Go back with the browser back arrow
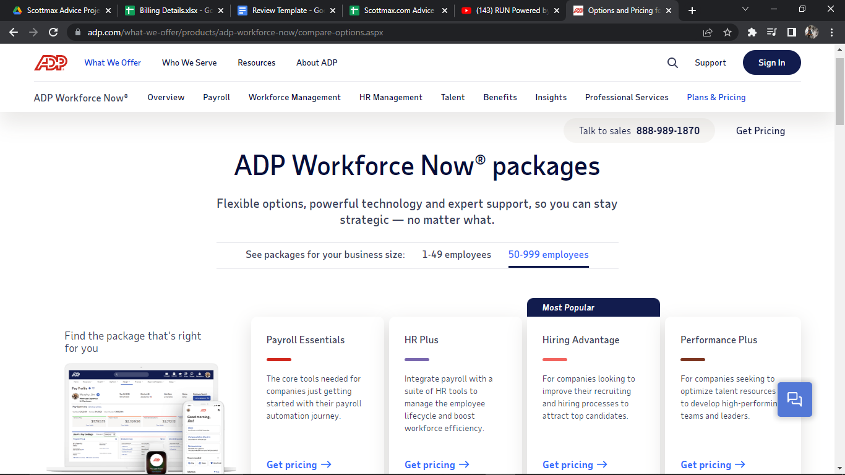This screenshot has width=845, height=475. point(14,32)
